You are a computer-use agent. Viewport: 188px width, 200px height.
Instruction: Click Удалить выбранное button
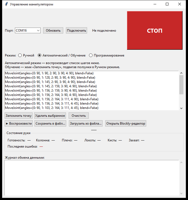50,116
